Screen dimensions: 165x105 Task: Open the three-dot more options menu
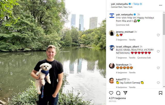click(x=160, y=5)
